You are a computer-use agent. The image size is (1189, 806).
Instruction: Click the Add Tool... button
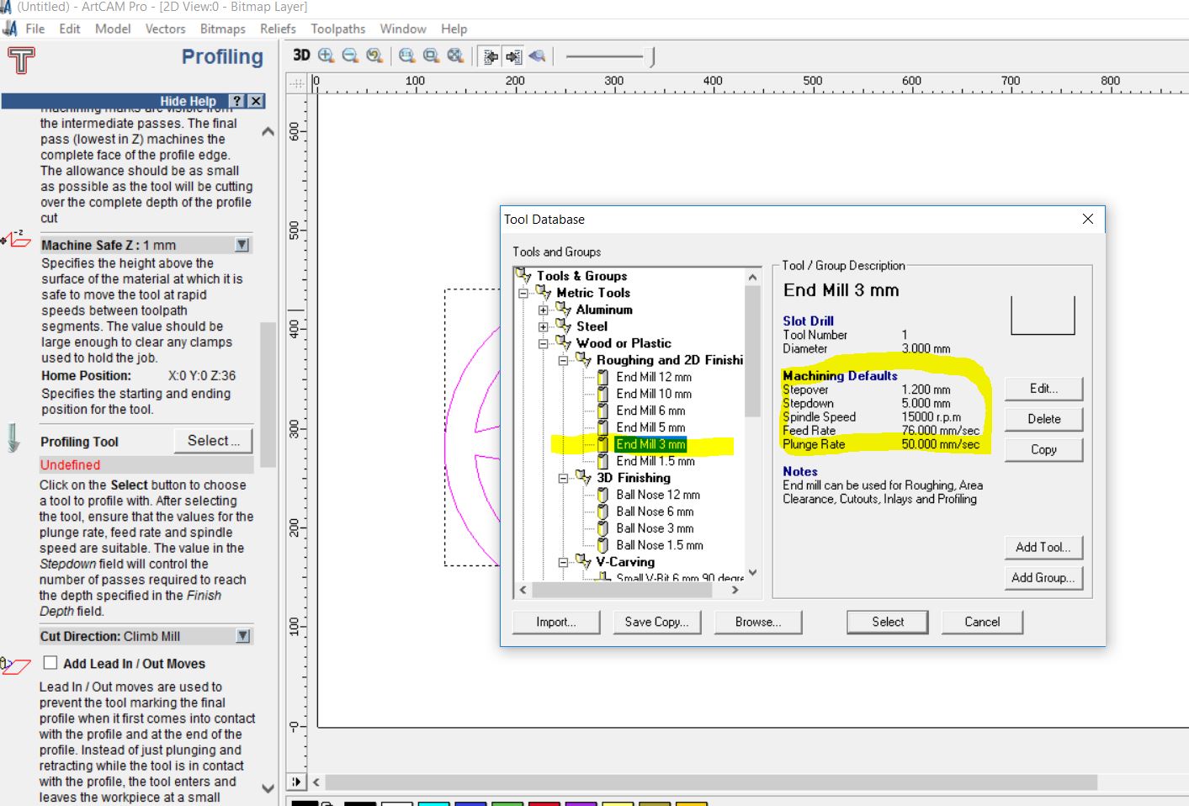pyautogui.click(x=1043, y=547)
